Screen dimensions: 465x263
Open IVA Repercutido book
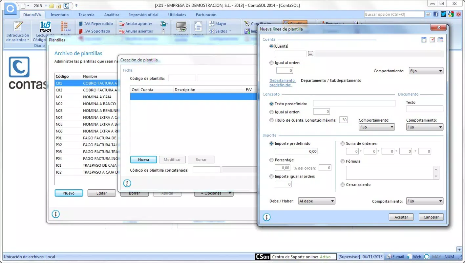point(95,24)
